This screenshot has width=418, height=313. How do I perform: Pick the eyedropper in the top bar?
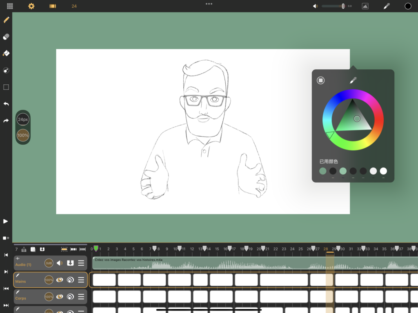[x=387, y=6]
